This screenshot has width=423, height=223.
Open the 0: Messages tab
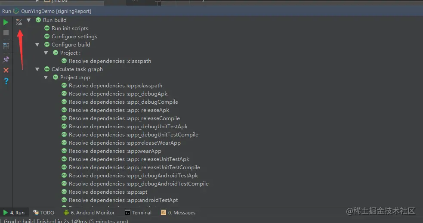point(178,213)
